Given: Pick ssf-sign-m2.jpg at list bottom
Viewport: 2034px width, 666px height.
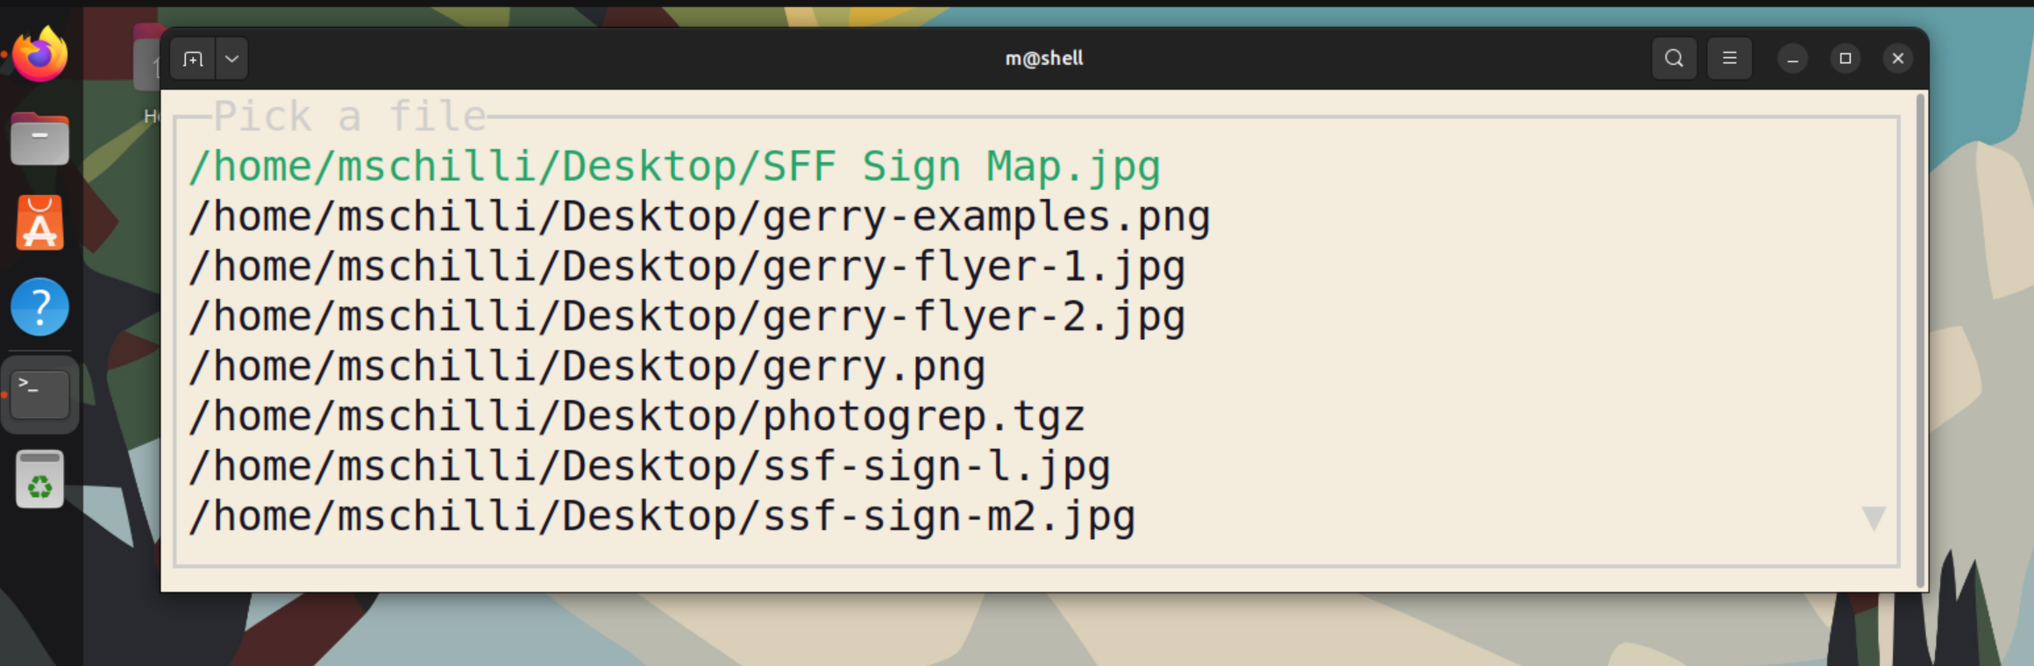Looking at the screenshot, I should point(662,516).
